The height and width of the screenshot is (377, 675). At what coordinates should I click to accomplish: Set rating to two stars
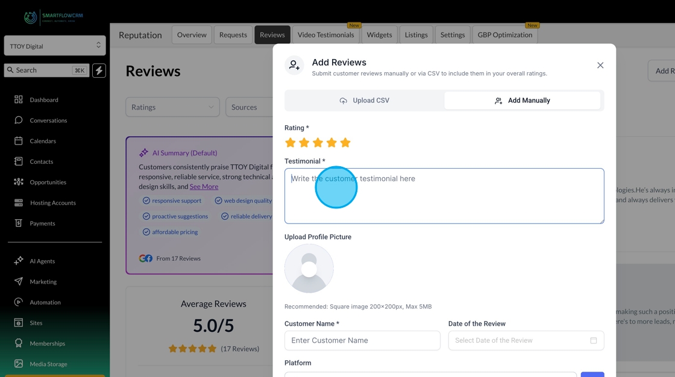[304, 143]
